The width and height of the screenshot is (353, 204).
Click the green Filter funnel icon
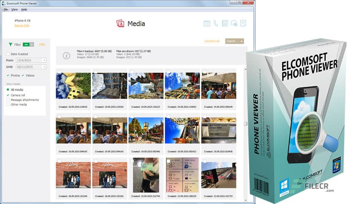11,45
